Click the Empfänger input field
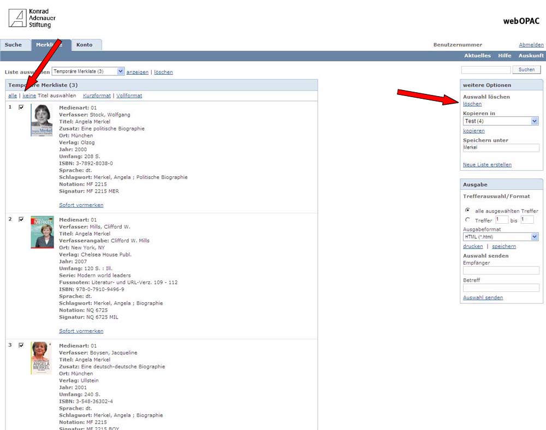Screen dimensions: 546x430 pyautogui.click(x=501, y=271)
